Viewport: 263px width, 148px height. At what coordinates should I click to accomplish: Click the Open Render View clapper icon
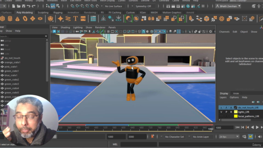tap(168, 6)
